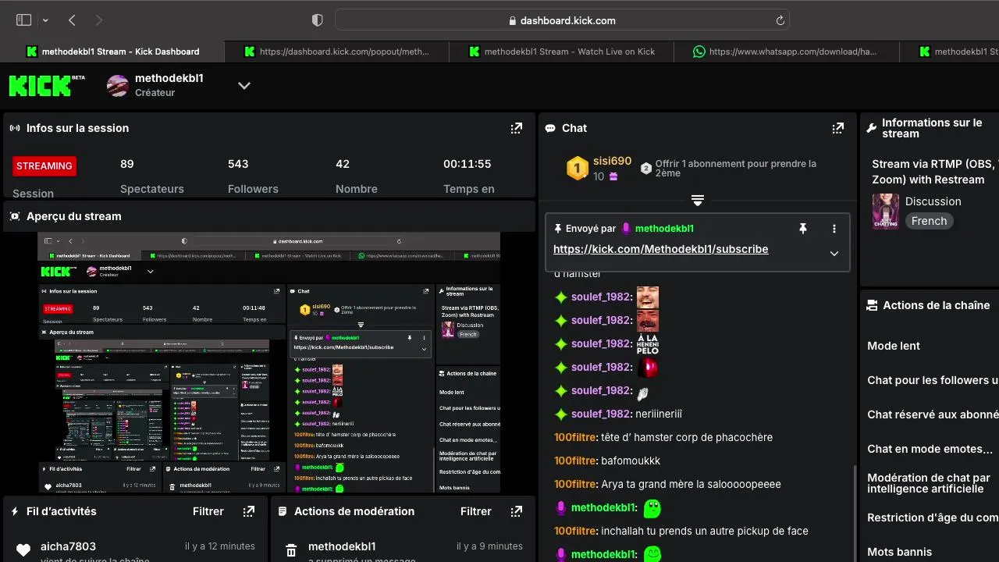Click the Discussion category thumbnail
The image size is (999, 562).
point(885,212)
